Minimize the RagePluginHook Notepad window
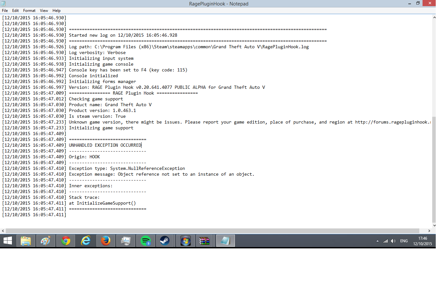The width and height of the screenshot is (448, 305). 410,3
